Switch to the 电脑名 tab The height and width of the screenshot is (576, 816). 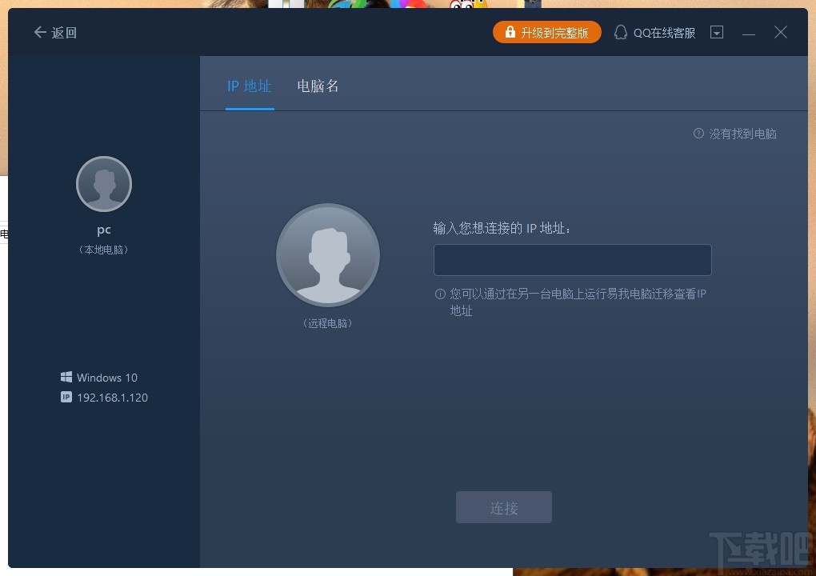pos(317,86)
